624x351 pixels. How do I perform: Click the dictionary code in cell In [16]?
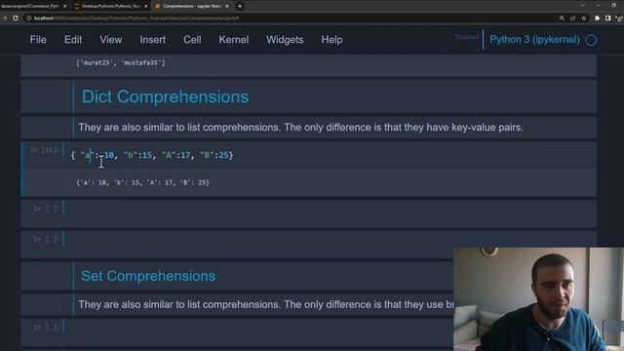[152, 155]
